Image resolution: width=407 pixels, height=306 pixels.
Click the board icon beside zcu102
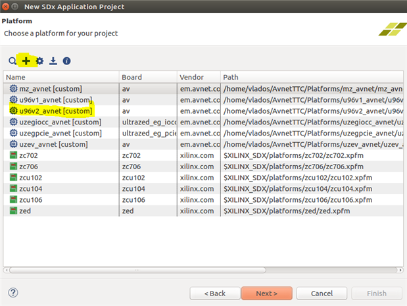point(13,178)
